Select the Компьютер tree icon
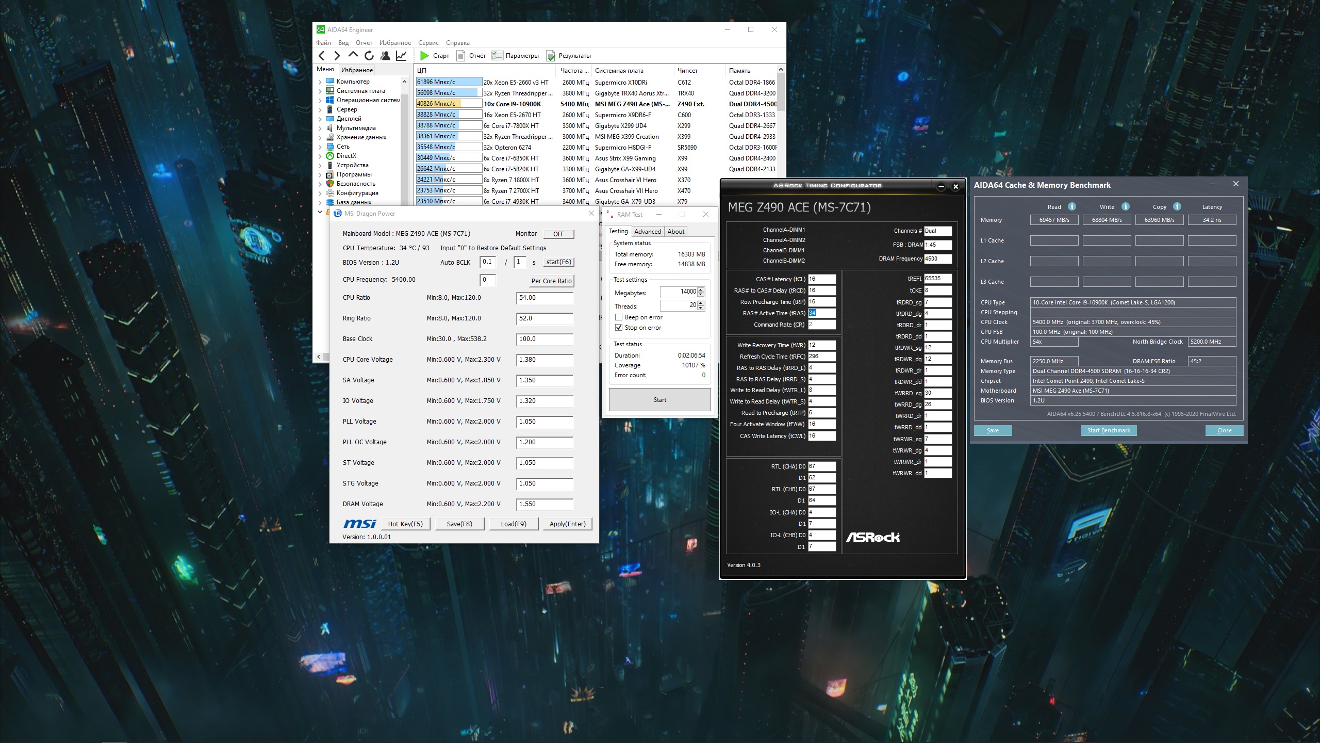 (x=330, y=82)
